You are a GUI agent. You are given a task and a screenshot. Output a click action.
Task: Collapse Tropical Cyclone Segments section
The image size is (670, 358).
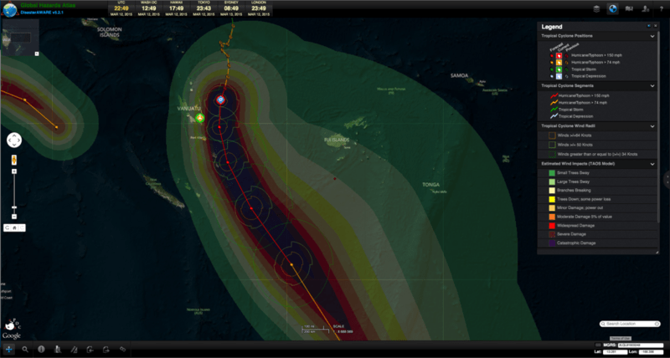click(652, 85)
